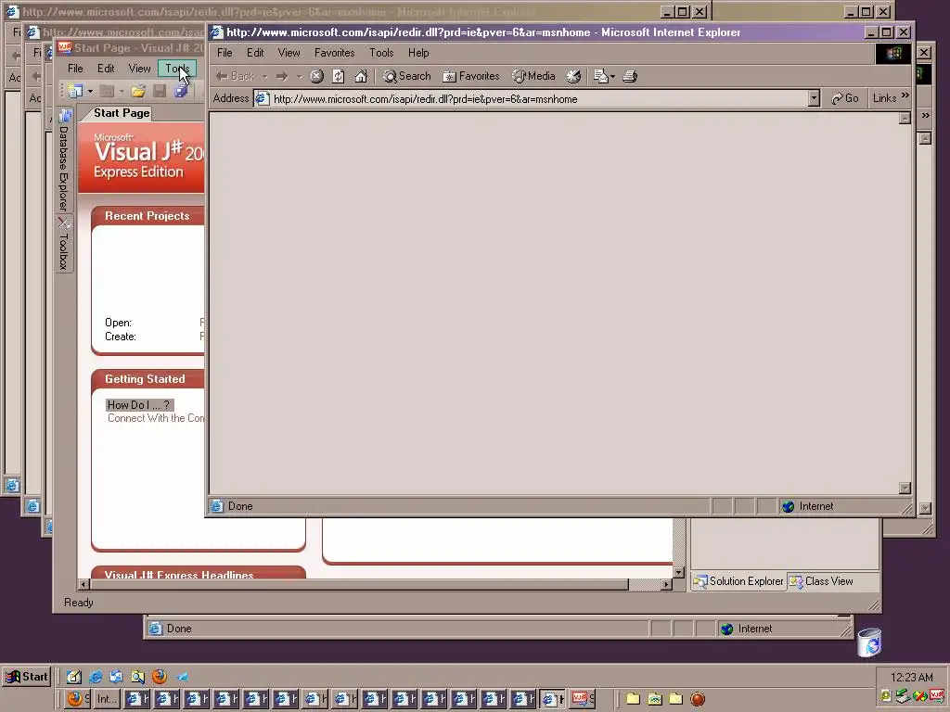Image resolution: width=950 pixels, height=712 pixels.
Task: Switch to the Class View tab
Action: click(822, 581)
